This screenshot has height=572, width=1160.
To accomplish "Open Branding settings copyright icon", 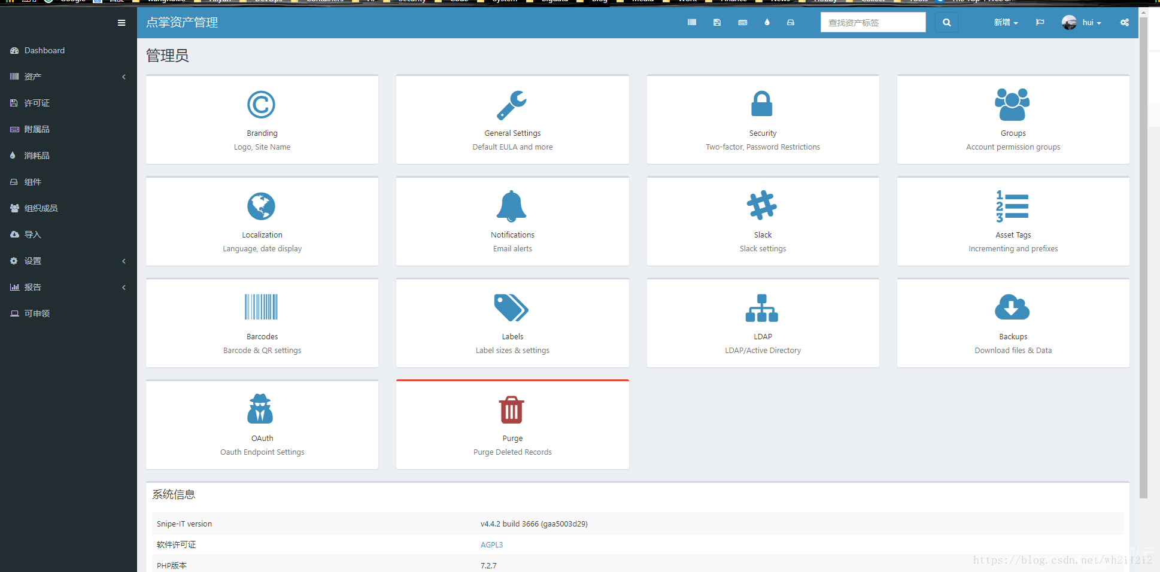I will point(261,105).
